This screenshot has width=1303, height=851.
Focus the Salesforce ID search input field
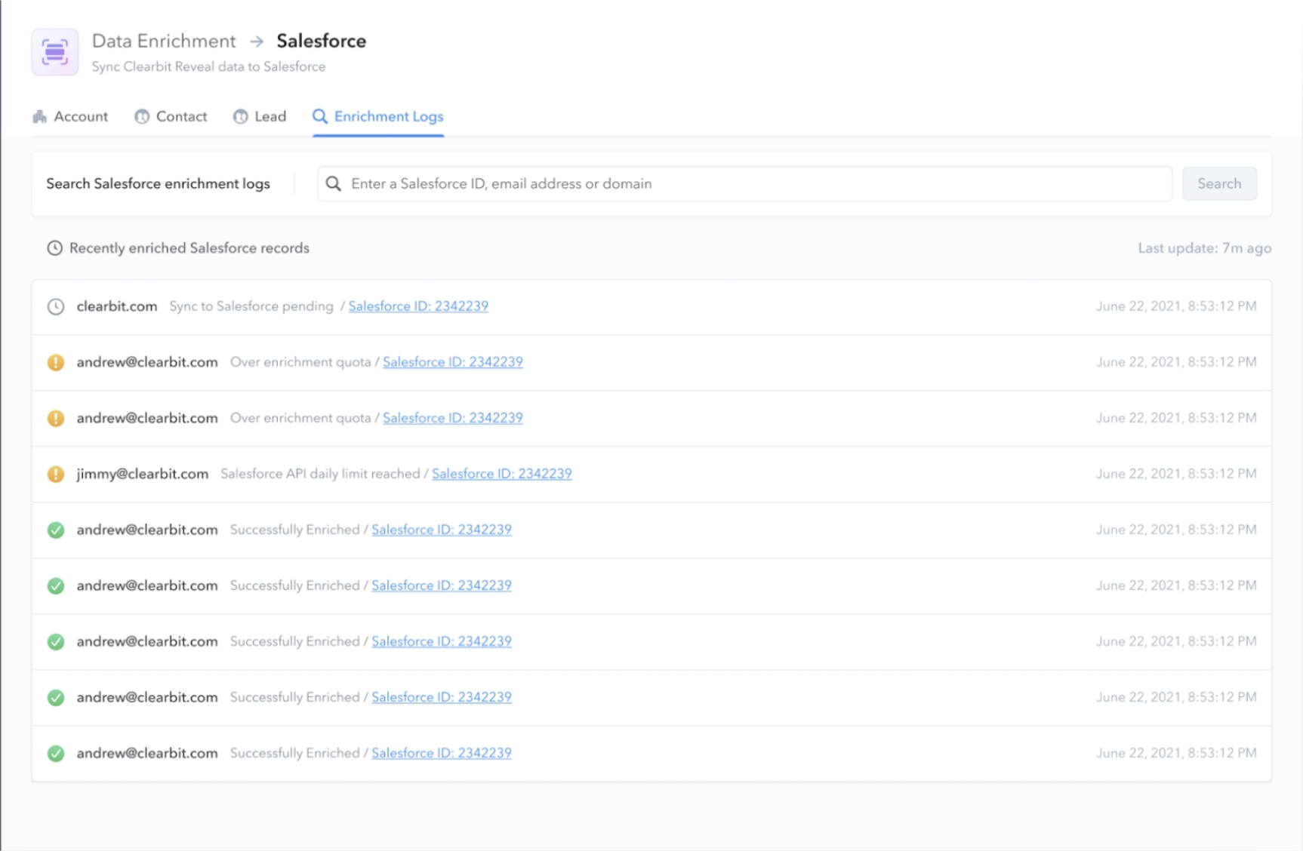745,183
